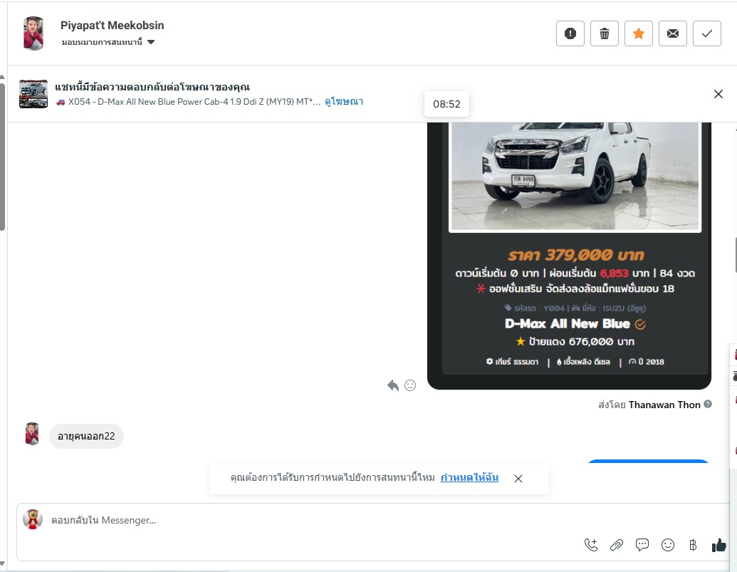Mark conversation as done with checkmark
Image resolution: width=737 pixels, height=572 pixels.
click(x=707, y=33)
